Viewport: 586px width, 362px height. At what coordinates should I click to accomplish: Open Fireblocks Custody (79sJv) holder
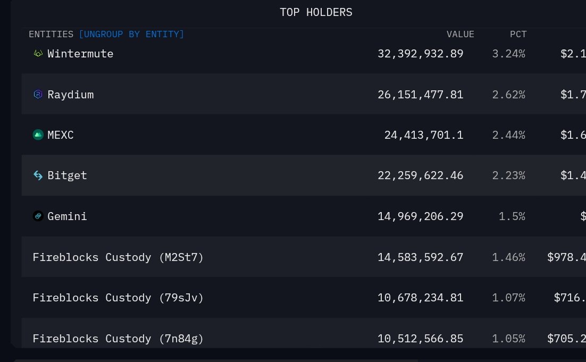[x=118, y=298]
